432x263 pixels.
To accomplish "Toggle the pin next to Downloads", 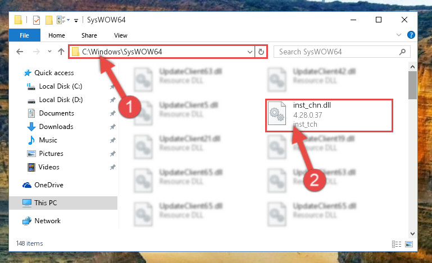I will (x=113, y=127).
